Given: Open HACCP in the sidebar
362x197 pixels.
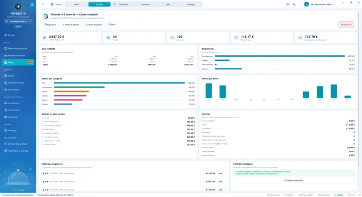Looking at the screenshot, I should tap(18, 76).
